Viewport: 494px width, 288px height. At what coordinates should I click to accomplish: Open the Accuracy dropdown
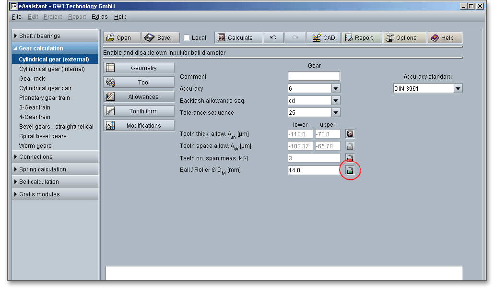click(x=336, y=89)
